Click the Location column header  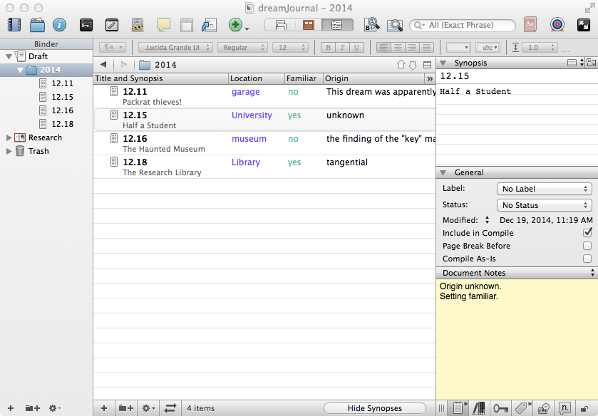pyautogui.click(x=257, y=78)
